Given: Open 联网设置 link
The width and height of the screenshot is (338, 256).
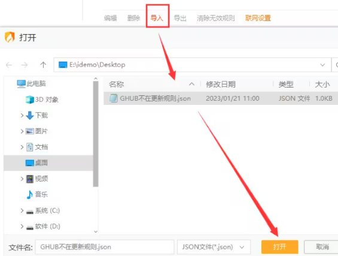Looking at the screenshot, I should (258, 18).
